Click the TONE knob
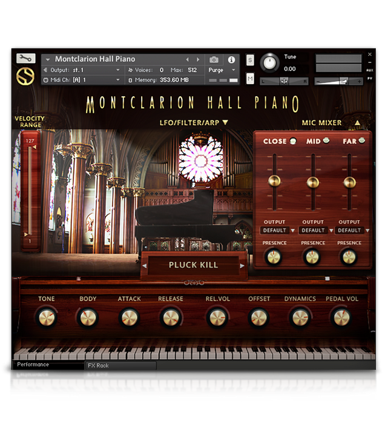Screen dimensions: 385x424 pyautogui.click(x=46, y=317)
